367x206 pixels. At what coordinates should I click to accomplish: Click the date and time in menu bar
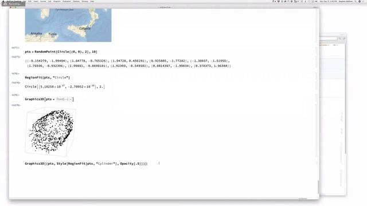329,1
